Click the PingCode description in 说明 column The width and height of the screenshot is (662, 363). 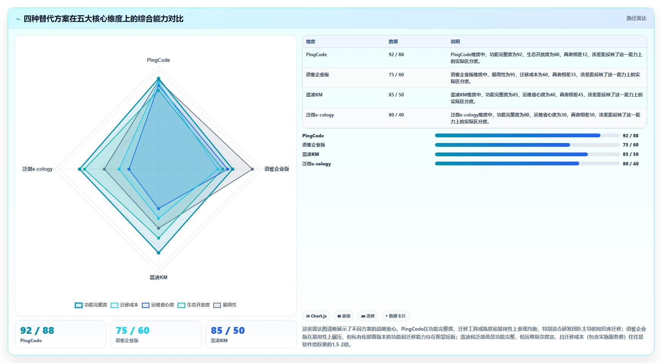click(546, 58)
